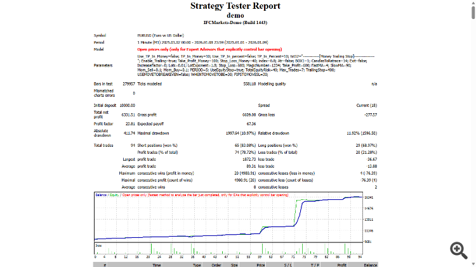Click the spread value 'Current (18)'
Image resolution: width=476 pixels, height=267 pixels.
coord(366,106)
